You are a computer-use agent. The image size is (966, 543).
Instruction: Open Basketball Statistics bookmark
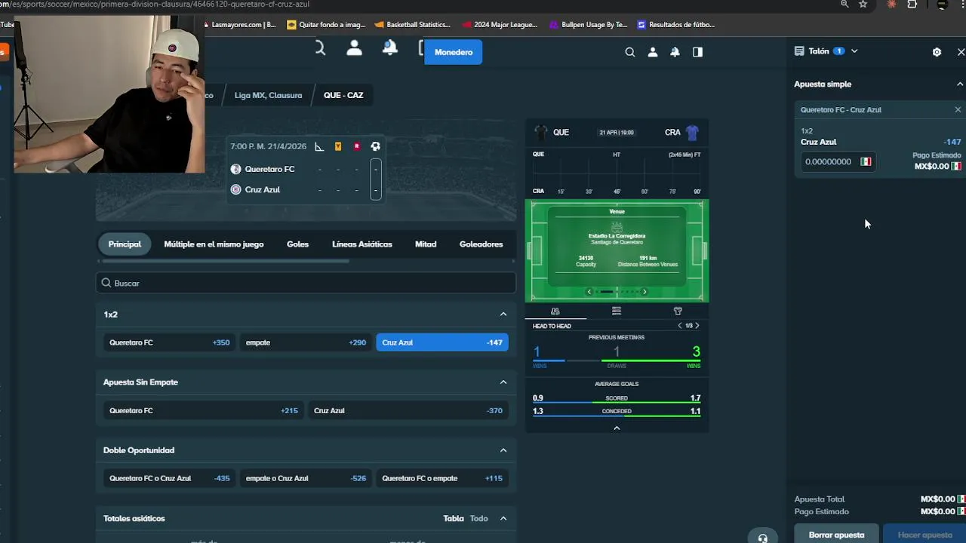point(413,24)
